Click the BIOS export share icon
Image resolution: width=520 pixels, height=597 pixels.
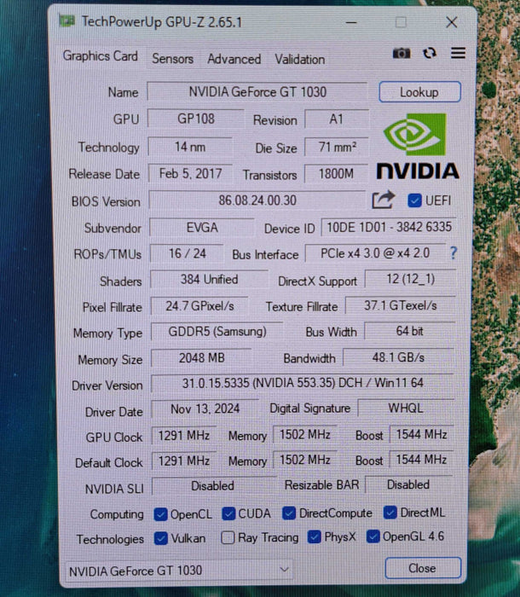pyautogui.click(x=383, y=200)
